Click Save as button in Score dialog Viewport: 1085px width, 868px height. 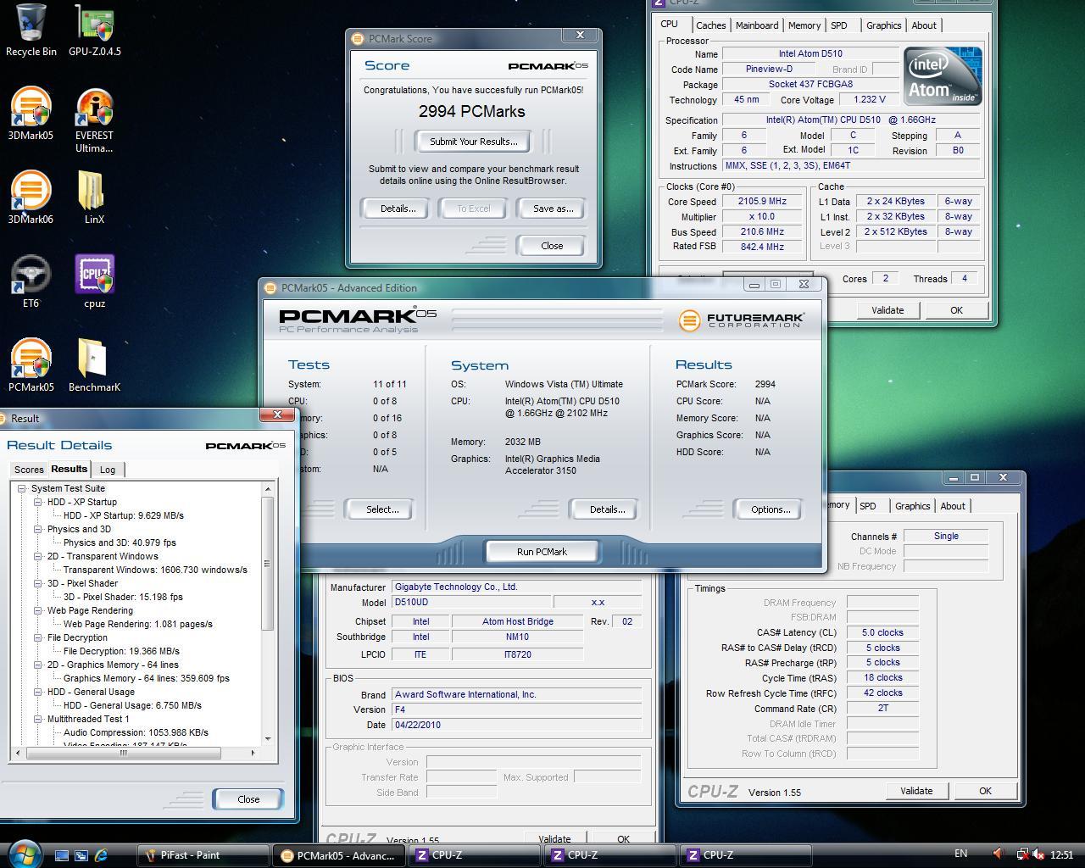click(x=553, y=209)
